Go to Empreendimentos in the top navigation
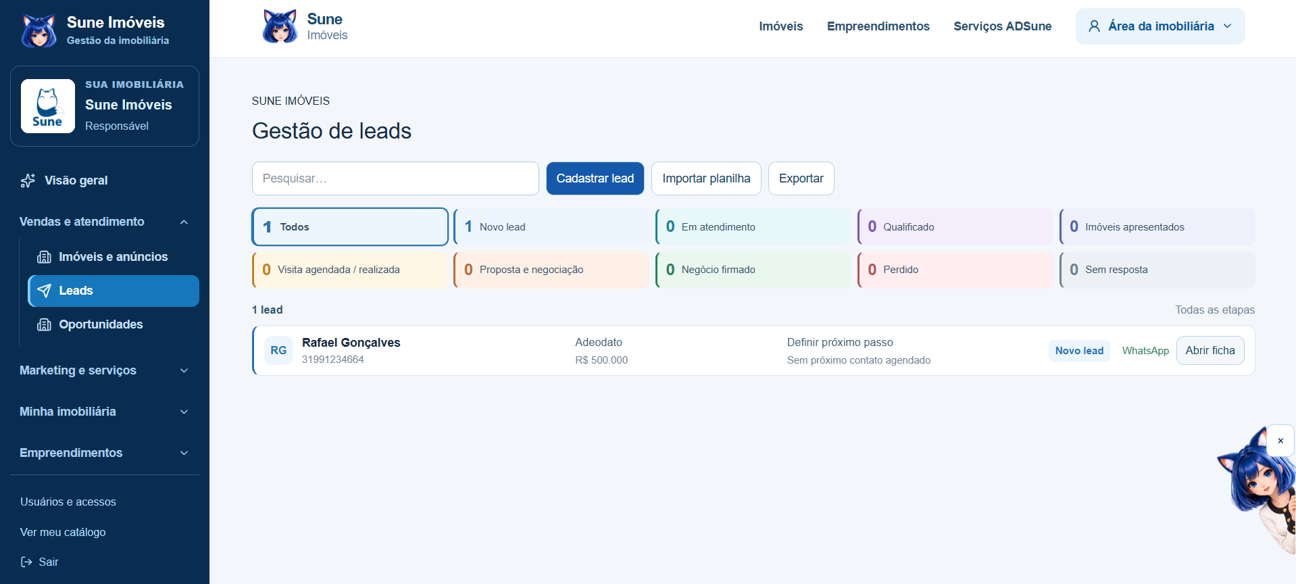The width and height of the screenshot is (1296, 584). click(x=878, y=26)
